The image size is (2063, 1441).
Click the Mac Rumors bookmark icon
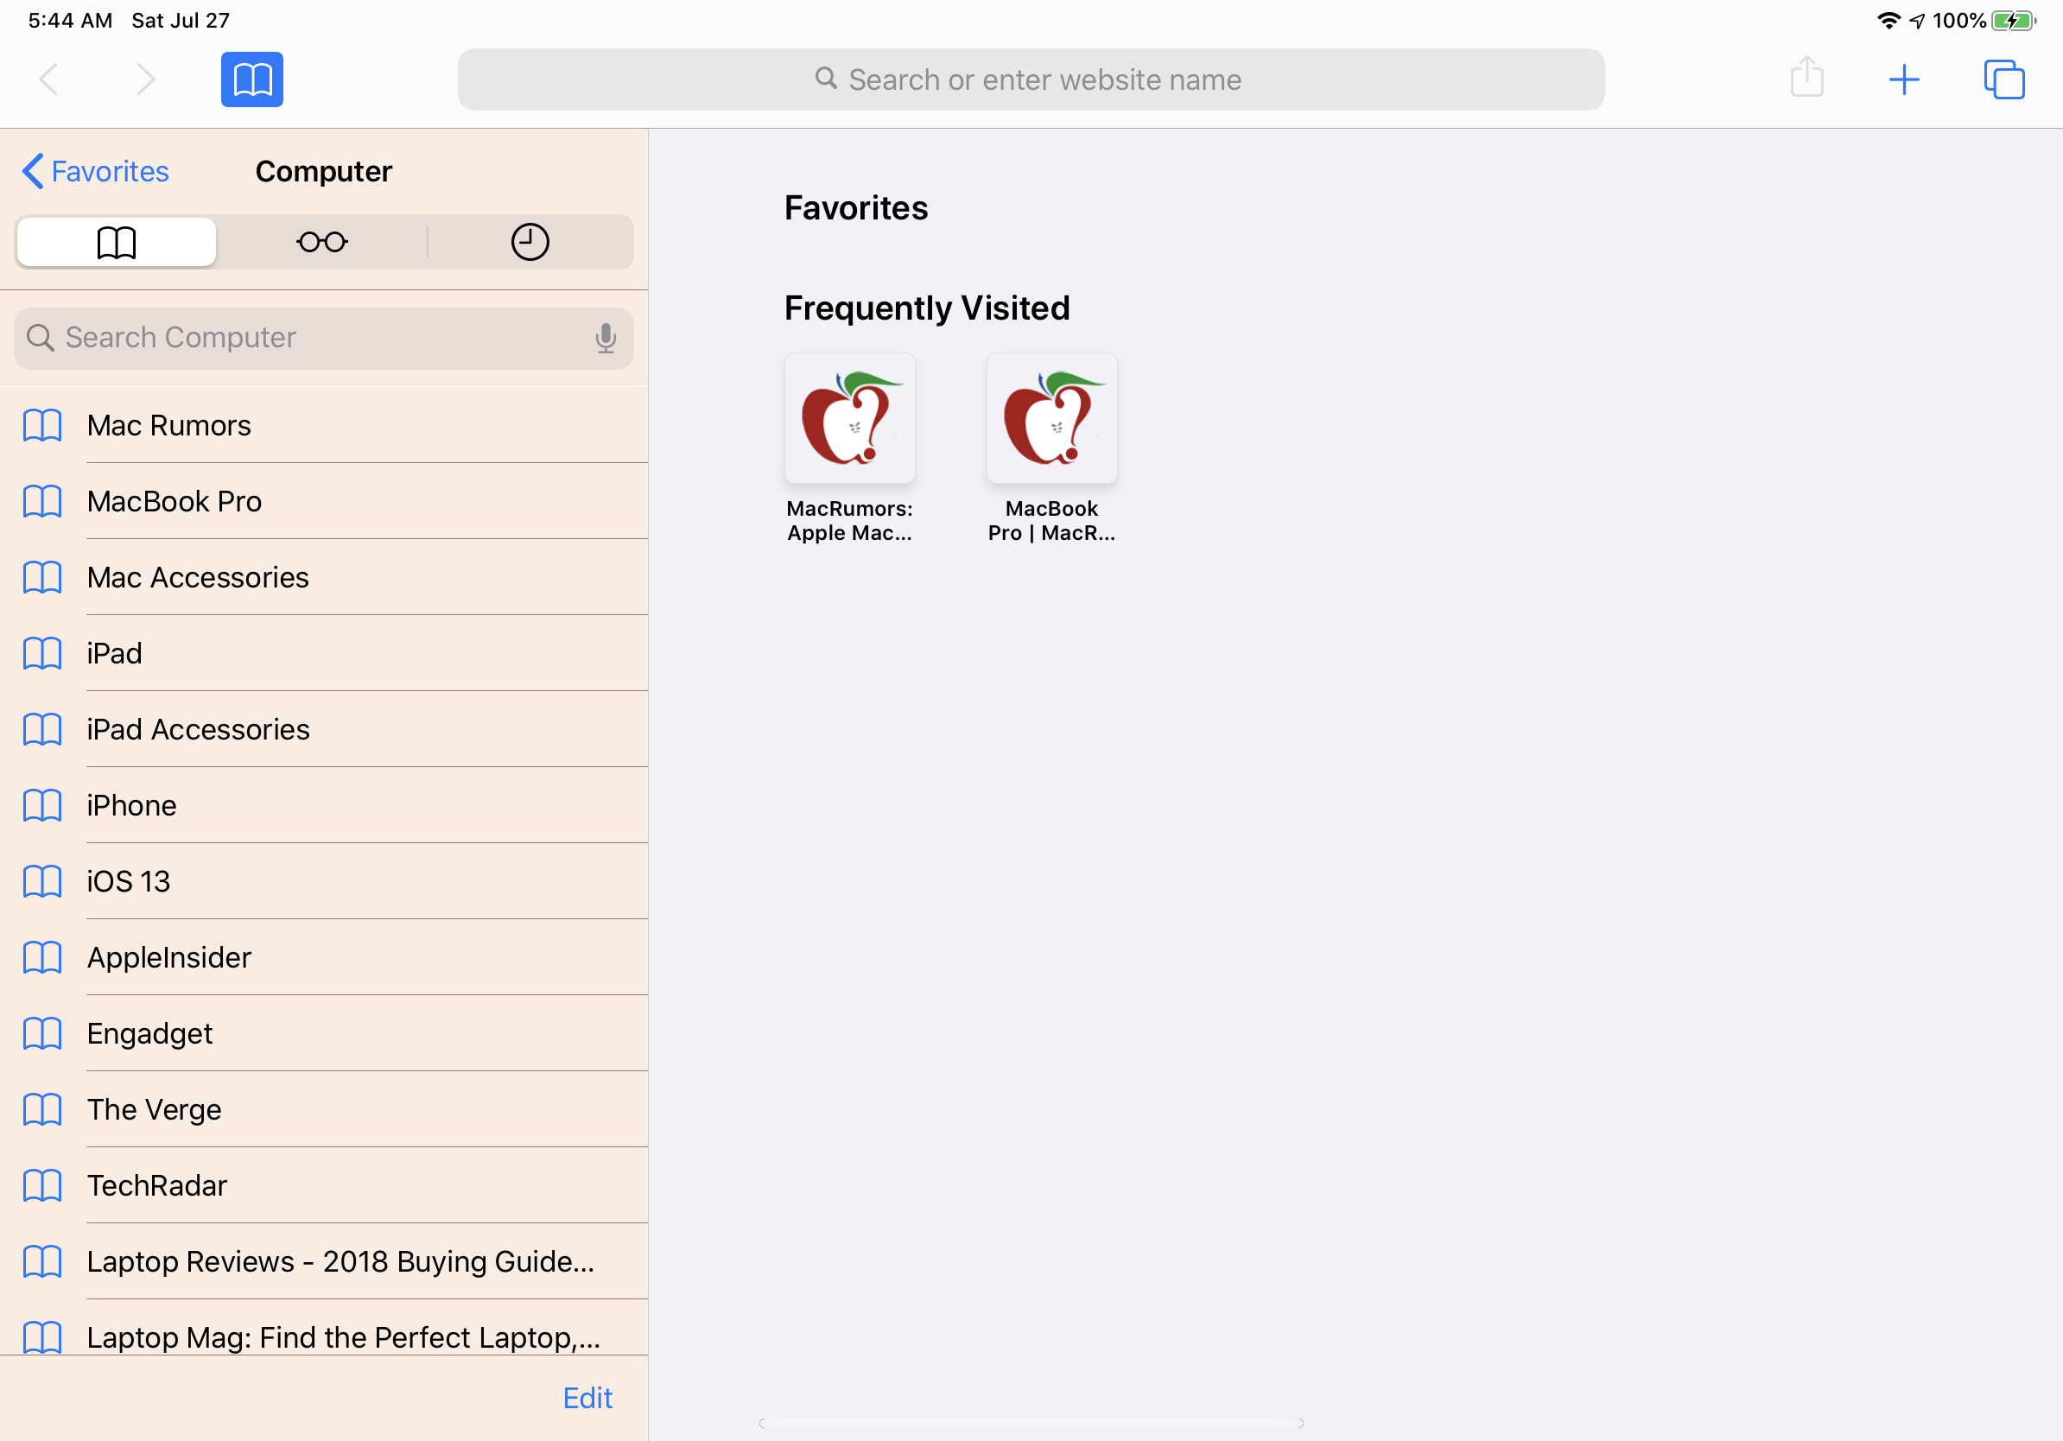[42, 425]
